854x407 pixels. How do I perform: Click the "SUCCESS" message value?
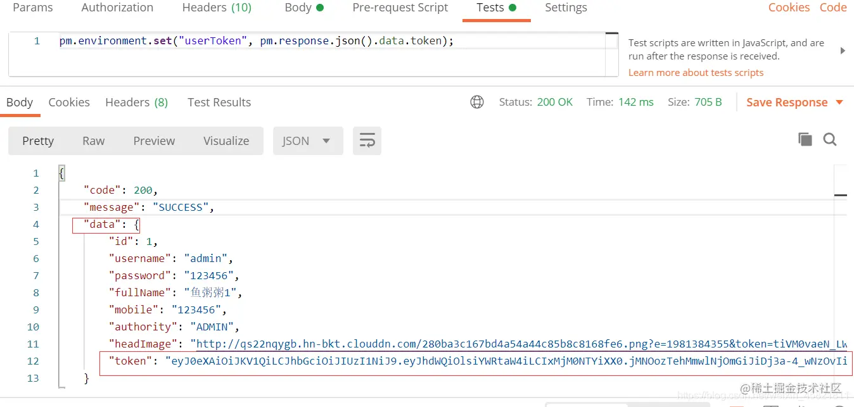(x=181, y=208)
